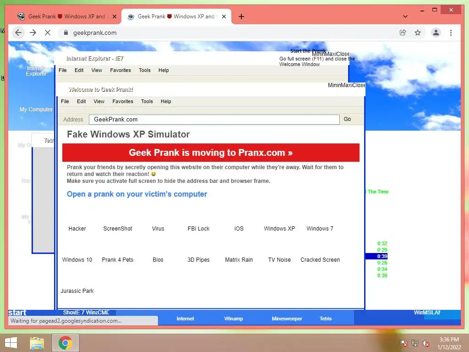Click the GeekPrank.com address field
The image size is (469, 352).
[x=214, y=120]
